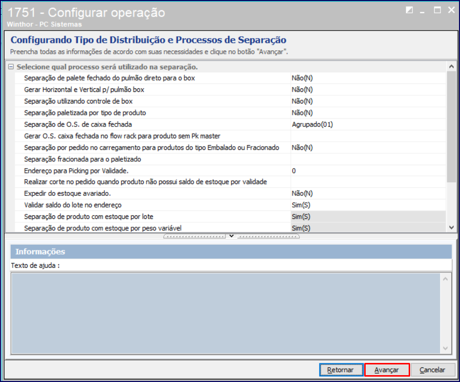460x382 pixels.
Task: Click the Cancelar button
Action: click(433, 370)
